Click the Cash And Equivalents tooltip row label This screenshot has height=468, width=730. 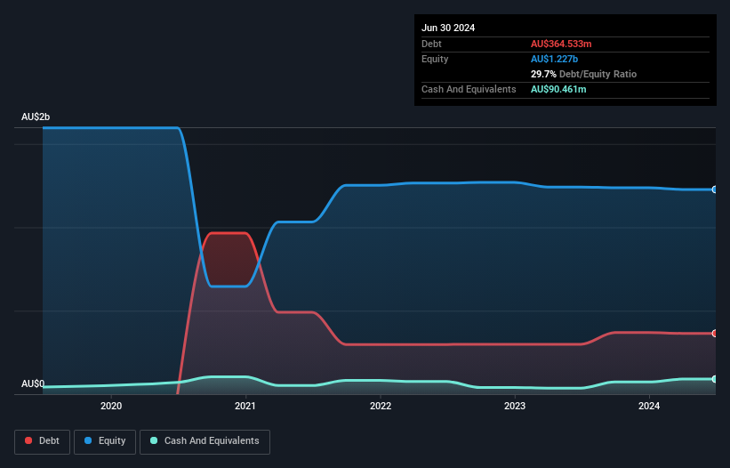(469, 89)
